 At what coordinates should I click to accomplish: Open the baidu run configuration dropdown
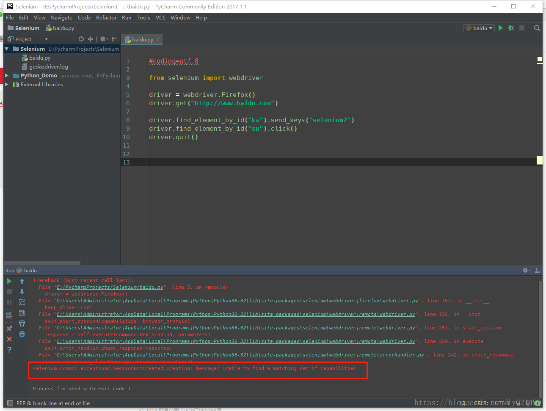(x=479, y=28)
